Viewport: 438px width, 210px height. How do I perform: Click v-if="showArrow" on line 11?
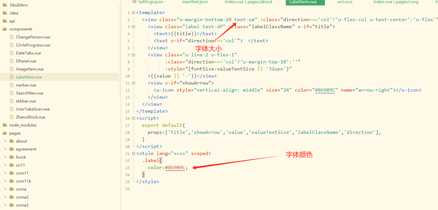click(188, 83)
